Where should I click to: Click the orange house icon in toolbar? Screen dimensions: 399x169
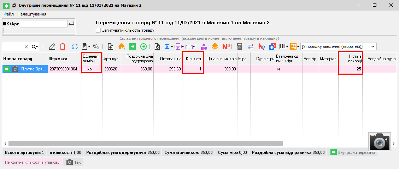pyautogui.click(x=122, y=46)
